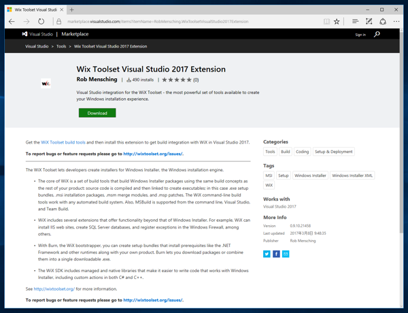Select the Coding category tag
Screen dimensions: 408x313
point(302,152)
